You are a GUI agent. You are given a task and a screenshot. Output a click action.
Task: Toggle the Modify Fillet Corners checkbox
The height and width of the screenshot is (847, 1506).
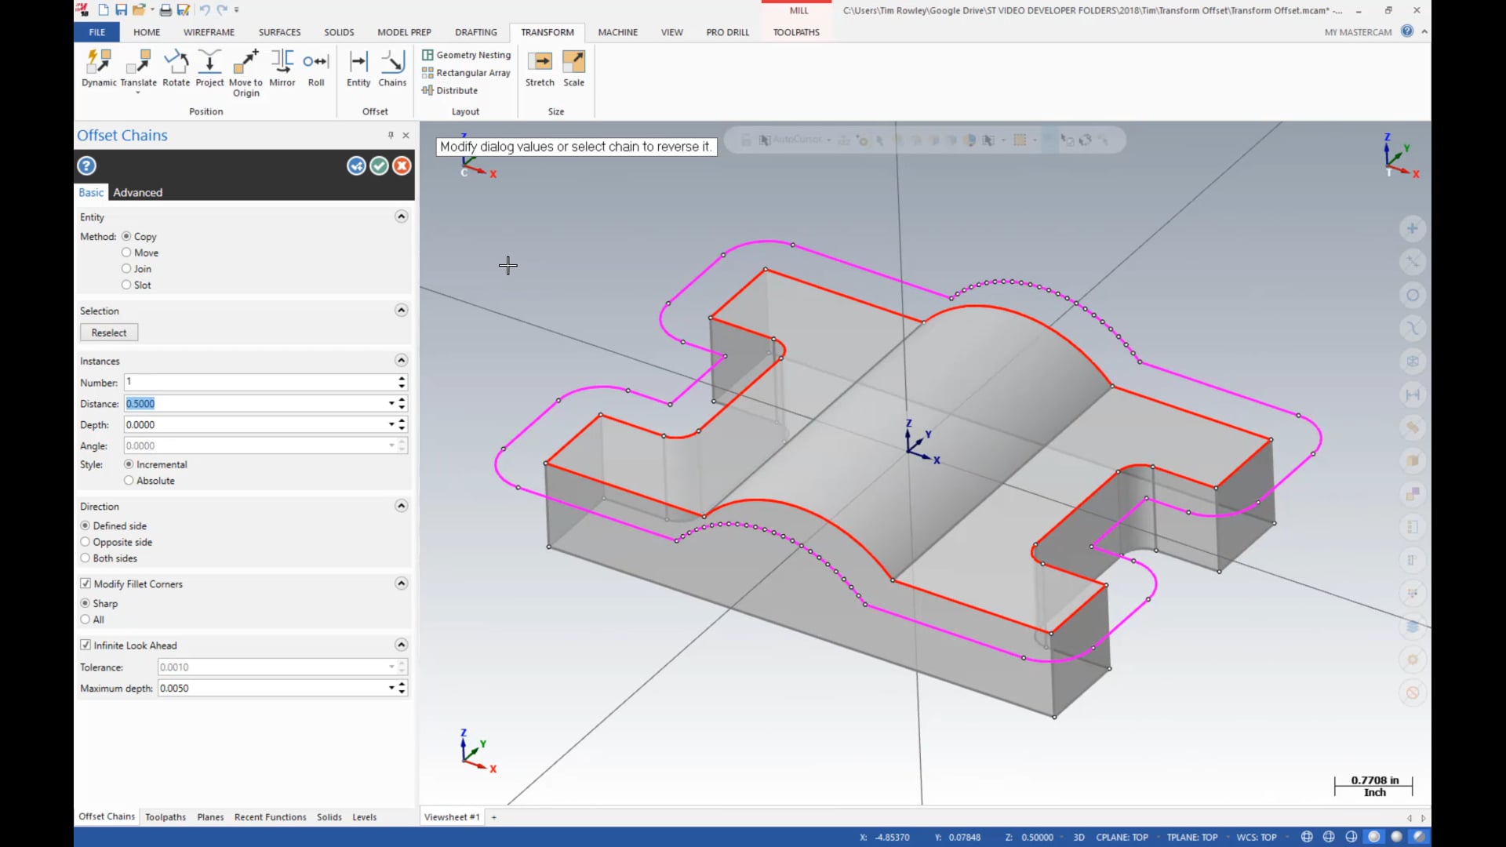(85, 583)
